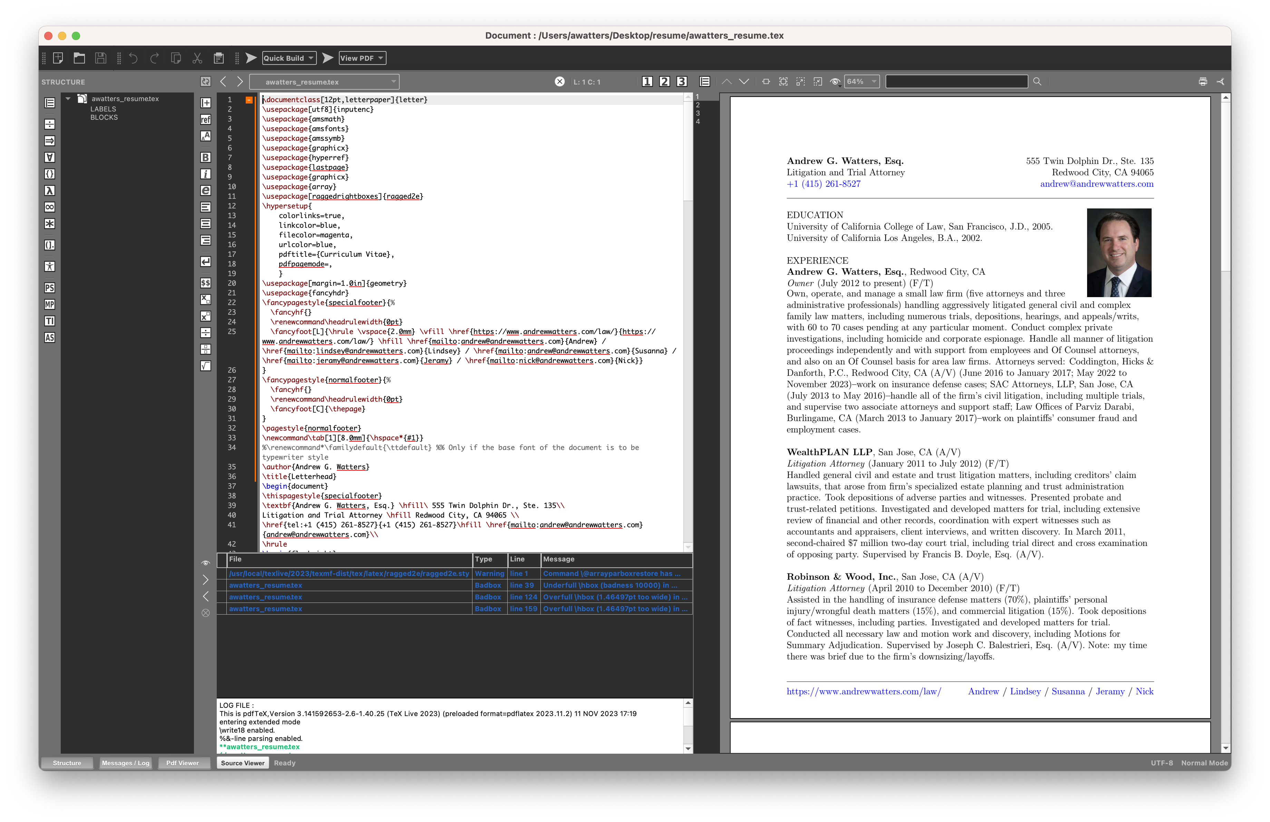Open Greek letters panel
1270x822 pixels.
(50, 190)
